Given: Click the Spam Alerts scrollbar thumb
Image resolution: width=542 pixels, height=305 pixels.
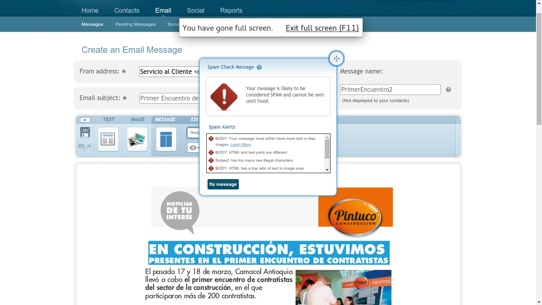Looking at the screenshot, I should (x=327, y=149).
